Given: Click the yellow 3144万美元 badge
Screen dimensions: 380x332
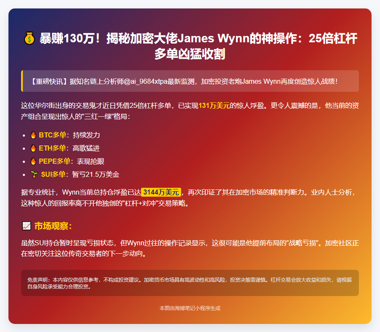Looking at the screenshot, I should pyautogui.click(x=161, y=192).
